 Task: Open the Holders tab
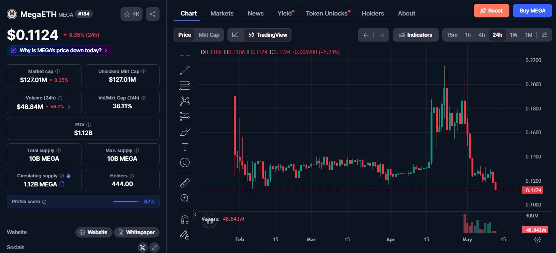[x=373, y=13]
